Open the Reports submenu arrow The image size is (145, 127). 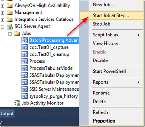click(138, 82)
